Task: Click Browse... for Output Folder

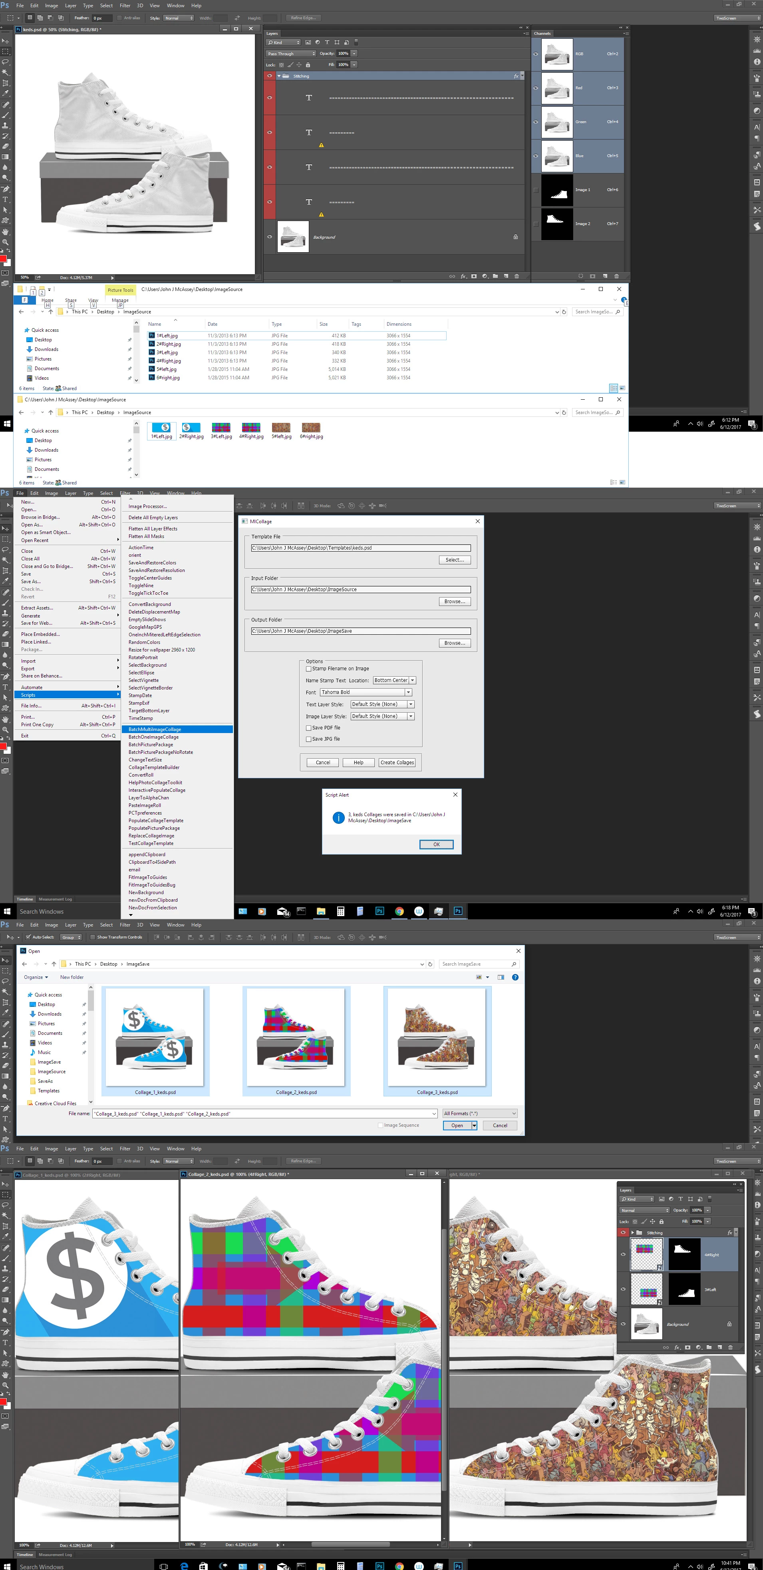Action: pos(454,643)
